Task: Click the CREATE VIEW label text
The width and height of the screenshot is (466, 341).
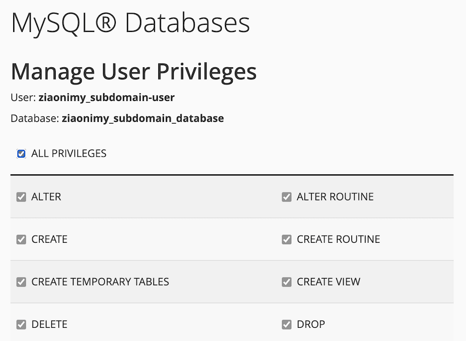Action: (x=328, y=282)
